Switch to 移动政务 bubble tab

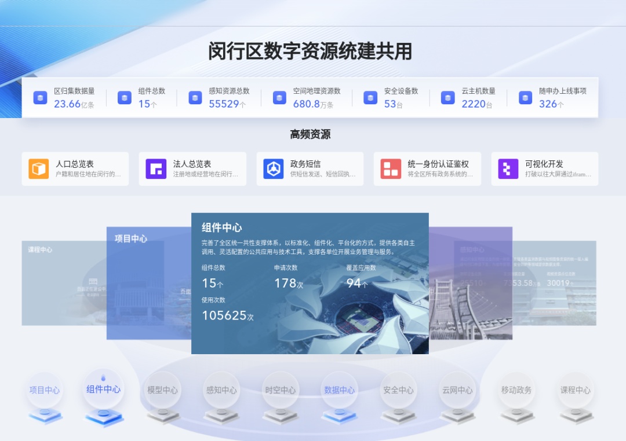(x=516, y=390)
